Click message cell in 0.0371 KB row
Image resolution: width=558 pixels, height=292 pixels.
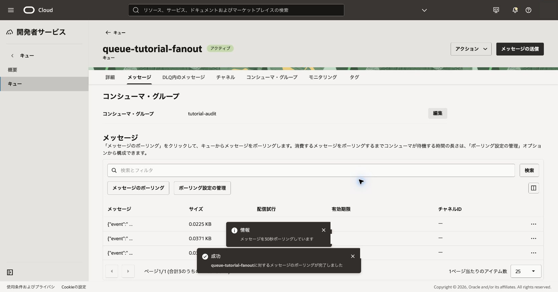click(120, 239)
